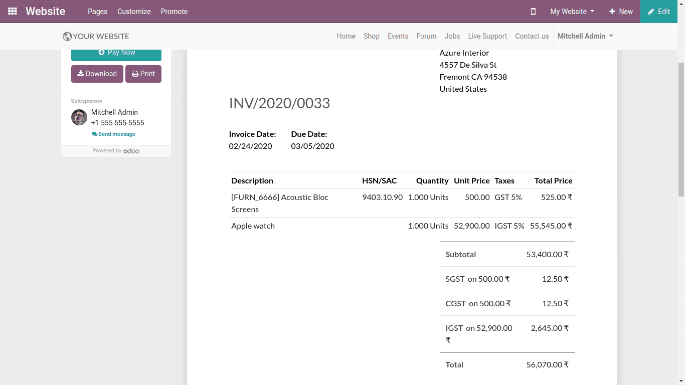Open the Pages menu
The width and height of the screenshot is (685, 385).
[97, 12]
